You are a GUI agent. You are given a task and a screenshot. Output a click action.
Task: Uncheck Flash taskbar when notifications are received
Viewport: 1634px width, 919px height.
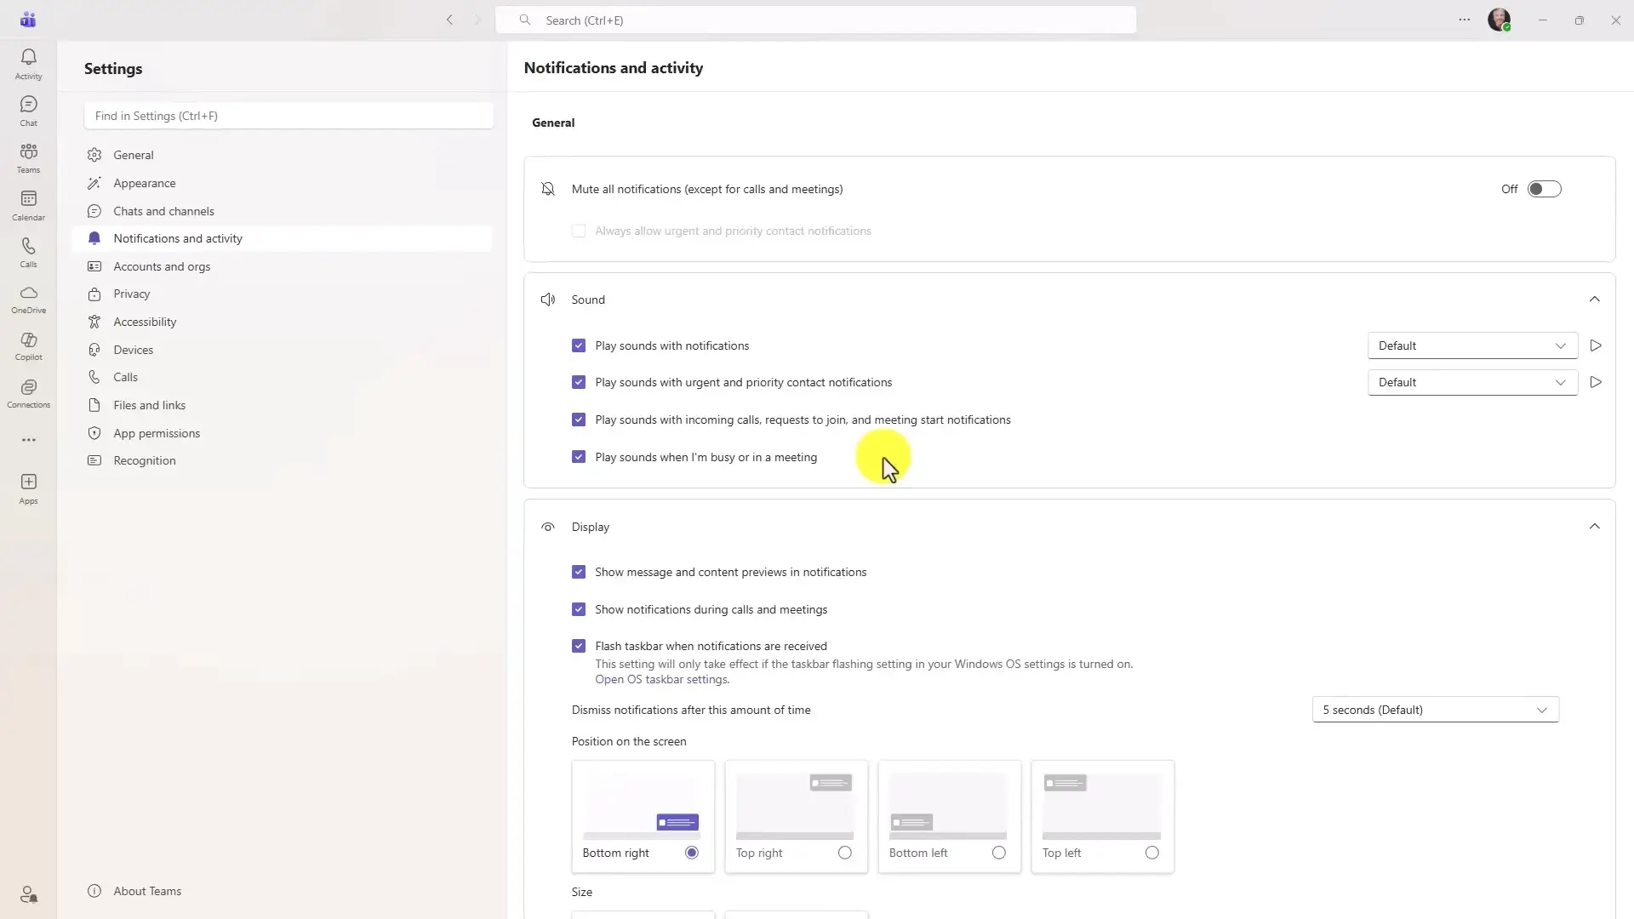(579, 646)
